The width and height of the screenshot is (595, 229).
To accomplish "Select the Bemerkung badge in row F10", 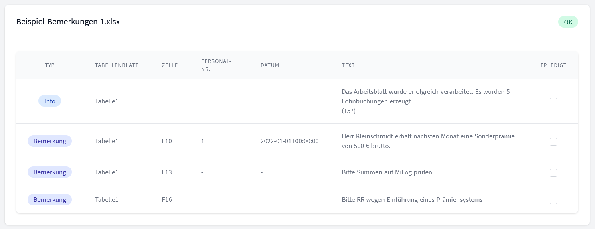I will click(50, 141).
